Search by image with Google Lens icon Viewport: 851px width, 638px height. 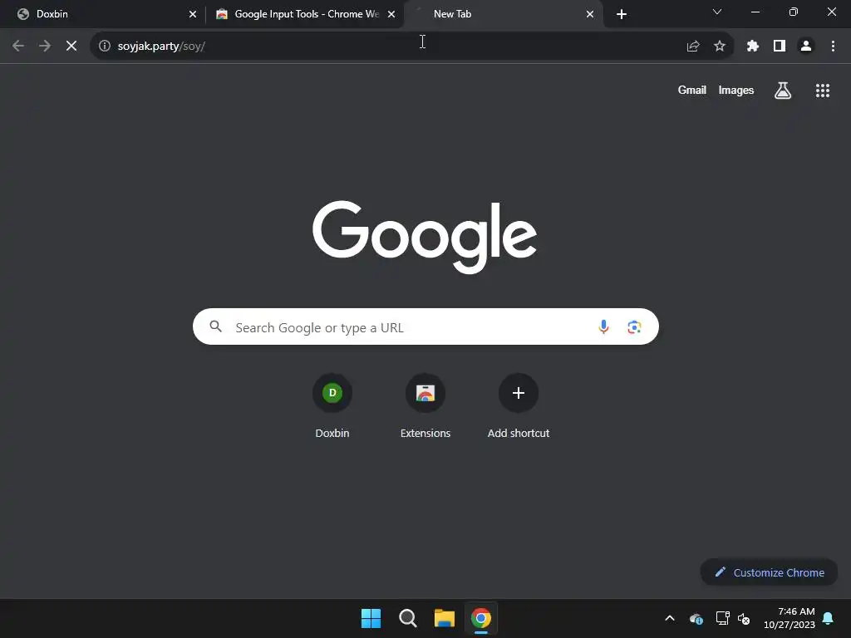[x=634, y=327]
